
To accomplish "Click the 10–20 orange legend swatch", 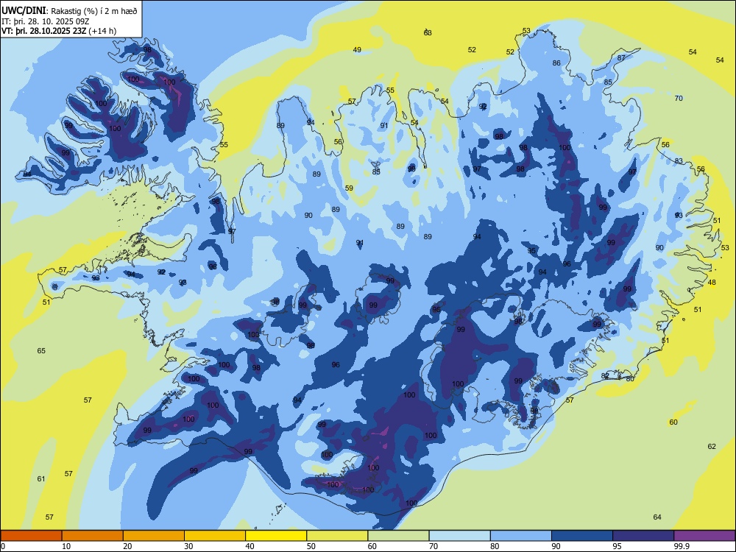I will pyautogui.click(x=93, y=536).
